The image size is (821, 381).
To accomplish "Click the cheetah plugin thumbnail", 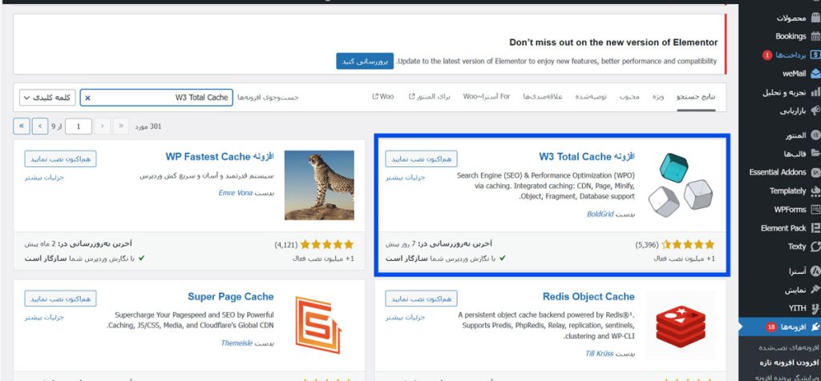I will (x=319, y=185).
